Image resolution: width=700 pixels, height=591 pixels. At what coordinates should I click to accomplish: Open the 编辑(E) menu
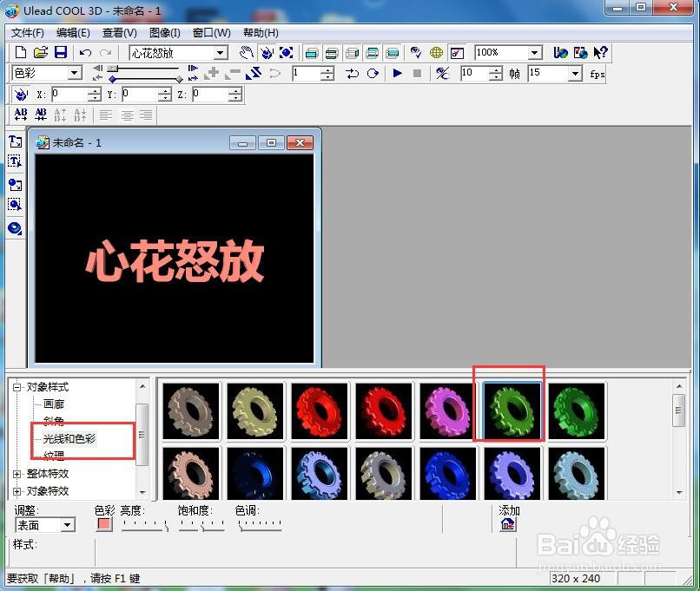pyautogui.click(x=73, y=33)
